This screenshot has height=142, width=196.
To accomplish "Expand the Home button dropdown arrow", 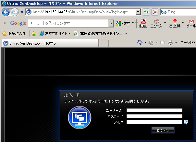I will coord(145,43).
